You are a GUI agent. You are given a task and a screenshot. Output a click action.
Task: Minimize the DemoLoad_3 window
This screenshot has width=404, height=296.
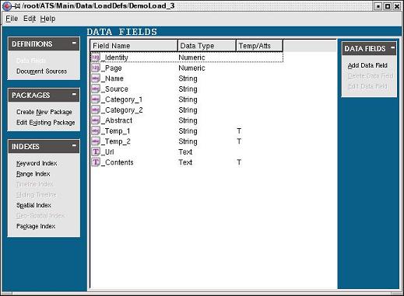[x=378, y=6]
